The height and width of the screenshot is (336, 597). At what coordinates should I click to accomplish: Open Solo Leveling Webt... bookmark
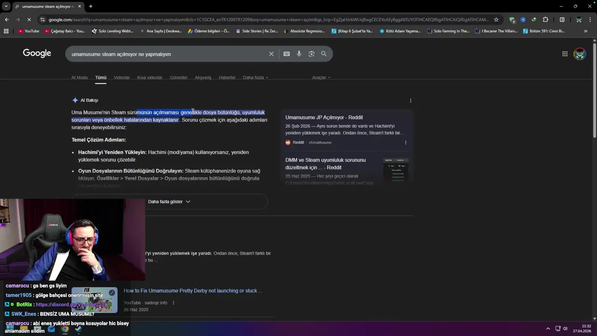pos(112,31)
